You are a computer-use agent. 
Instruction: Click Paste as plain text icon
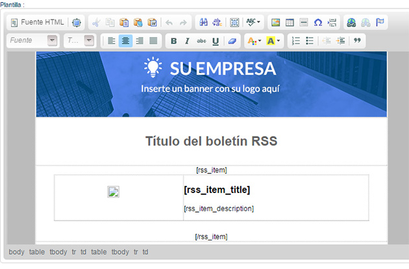click(138, 23)
